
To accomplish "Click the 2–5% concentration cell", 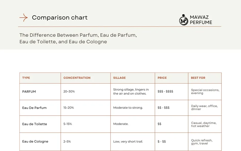I will (x=67, y=142).
